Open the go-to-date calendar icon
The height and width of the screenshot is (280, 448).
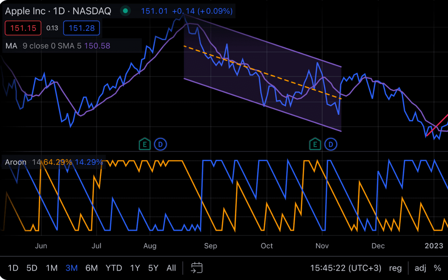tap(197, 268)
